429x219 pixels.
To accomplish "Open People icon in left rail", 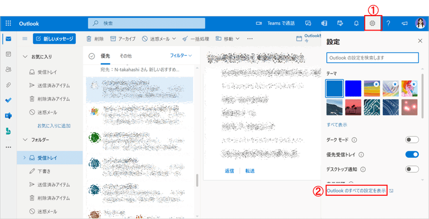I will click(8, 70).
